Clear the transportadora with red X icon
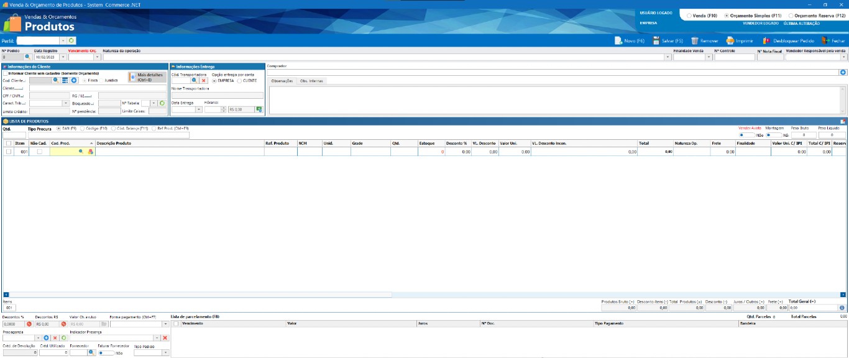 point(203,80)
